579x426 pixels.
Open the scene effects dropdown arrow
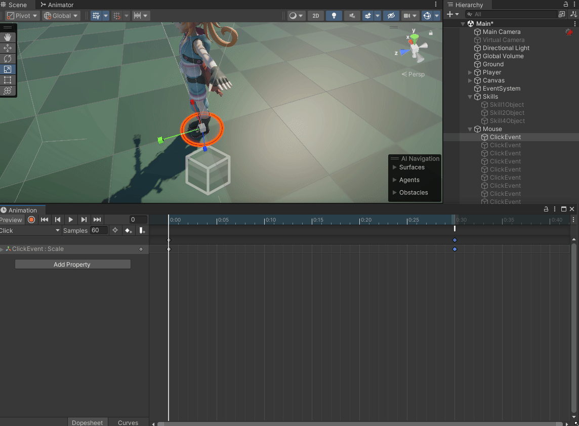(378, 16)
